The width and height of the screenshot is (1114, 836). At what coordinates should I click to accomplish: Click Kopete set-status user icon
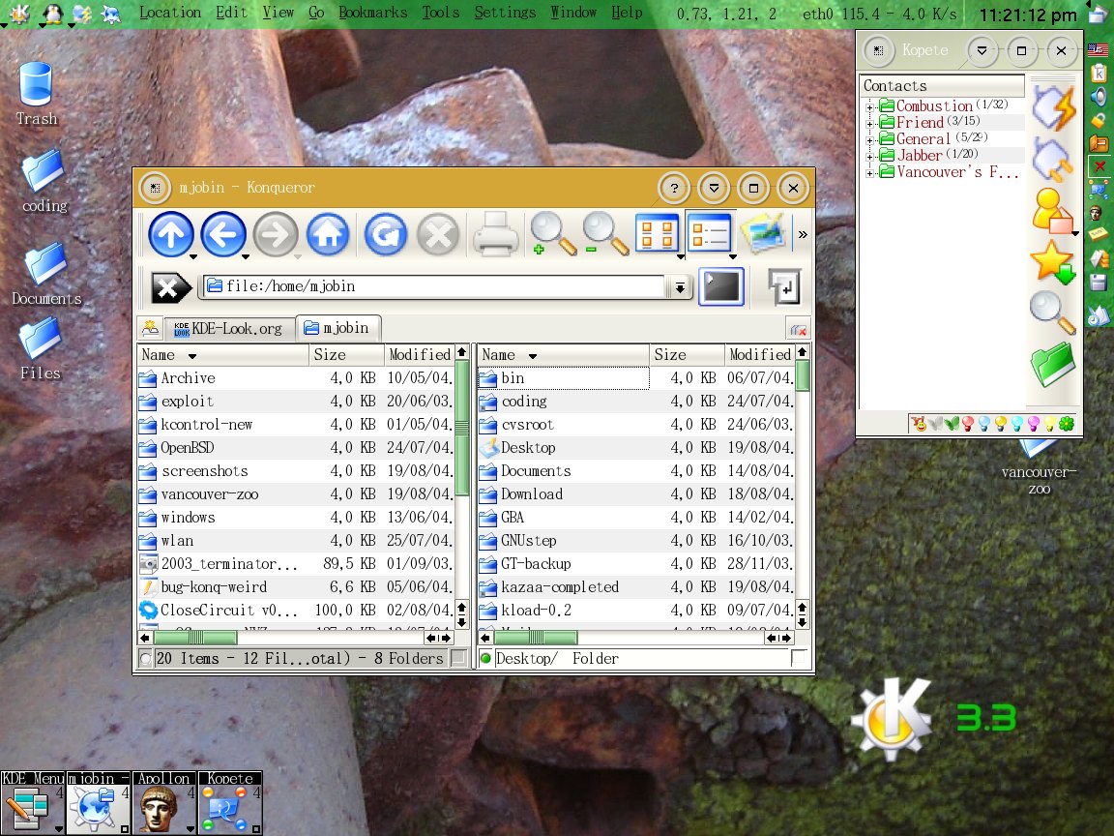tap(1052, 211)
